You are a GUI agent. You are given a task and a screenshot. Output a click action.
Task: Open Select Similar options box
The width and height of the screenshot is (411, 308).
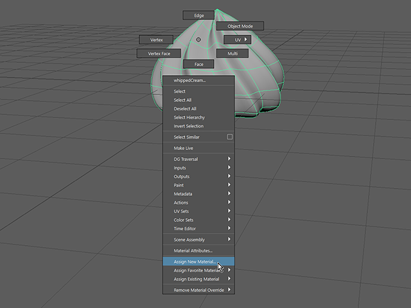coord(230,137)
